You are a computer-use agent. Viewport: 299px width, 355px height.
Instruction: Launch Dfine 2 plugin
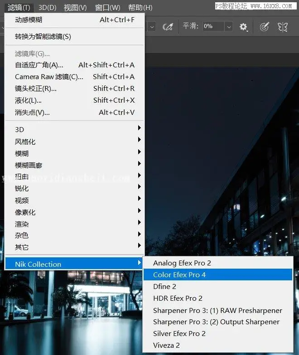[x=218, y=286]
